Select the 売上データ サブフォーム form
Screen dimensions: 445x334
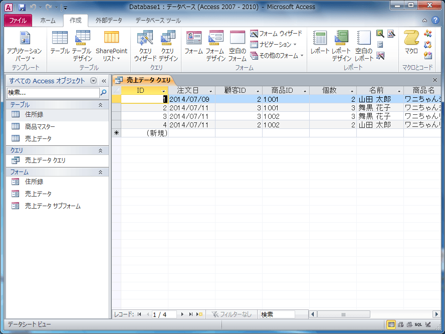coord(57,206)
